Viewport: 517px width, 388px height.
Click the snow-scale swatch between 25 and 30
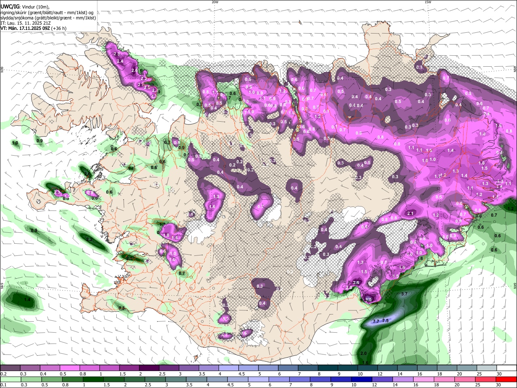(487, 368)
